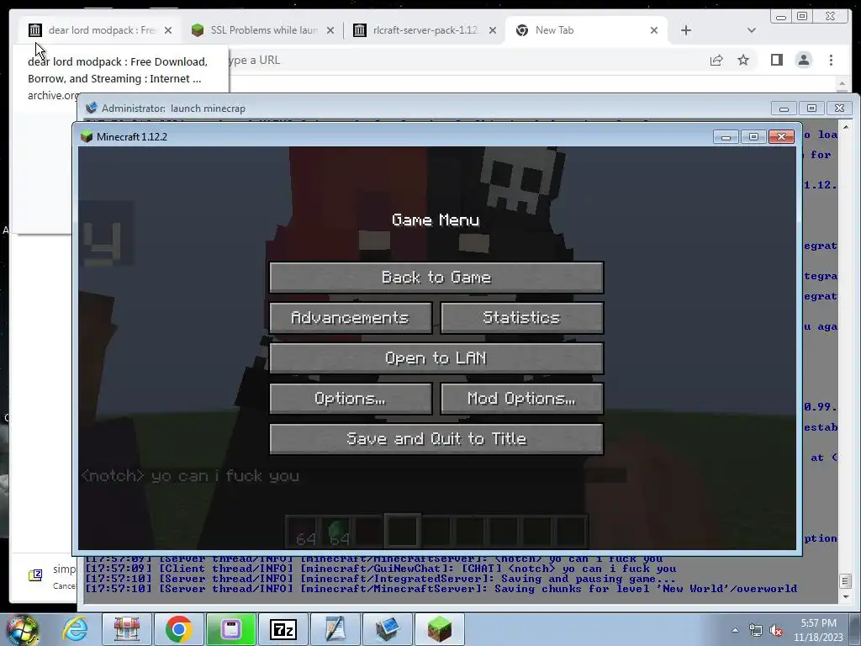Click Back to Game button
Image resolution: width=861 pixels, height=646 pixels.
436,277
